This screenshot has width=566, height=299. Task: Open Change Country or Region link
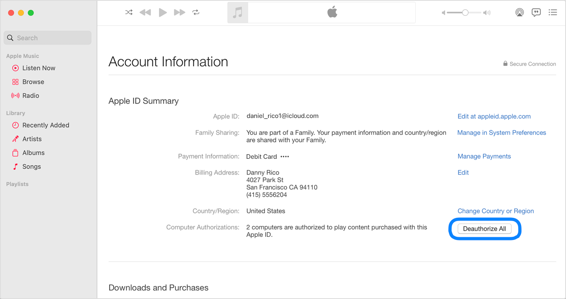point(496,211)
